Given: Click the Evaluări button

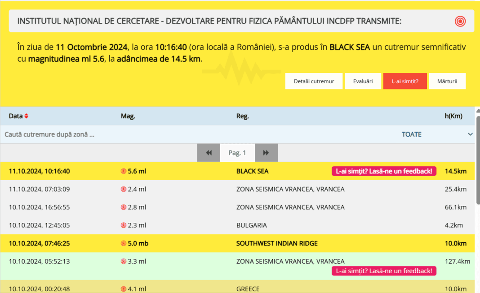Looking at the screenshot, I should point(363,81).
